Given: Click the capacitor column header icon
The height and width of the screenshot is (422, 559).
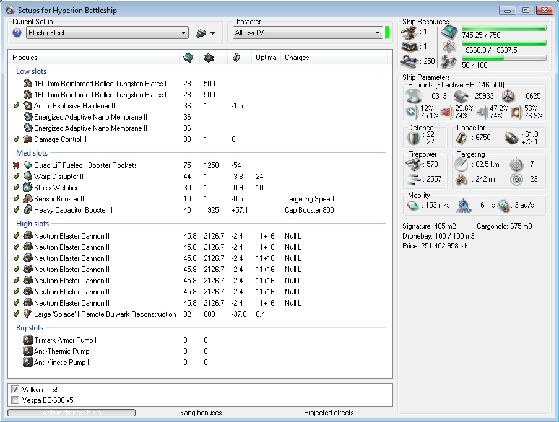Looking at the screenshot, I should tap(236, 58).
